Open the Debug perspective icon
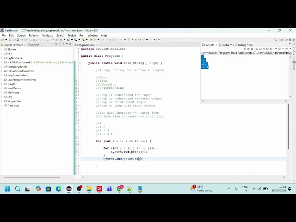 point(290,40)
